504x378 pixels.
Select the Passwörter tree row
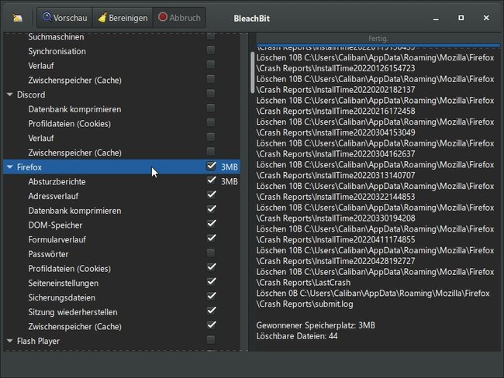click(x=122, y=254)
